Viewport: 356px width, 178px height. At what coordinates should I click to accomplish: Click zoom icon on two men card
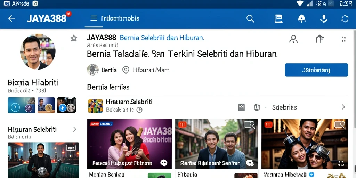[x=249, y=124]
